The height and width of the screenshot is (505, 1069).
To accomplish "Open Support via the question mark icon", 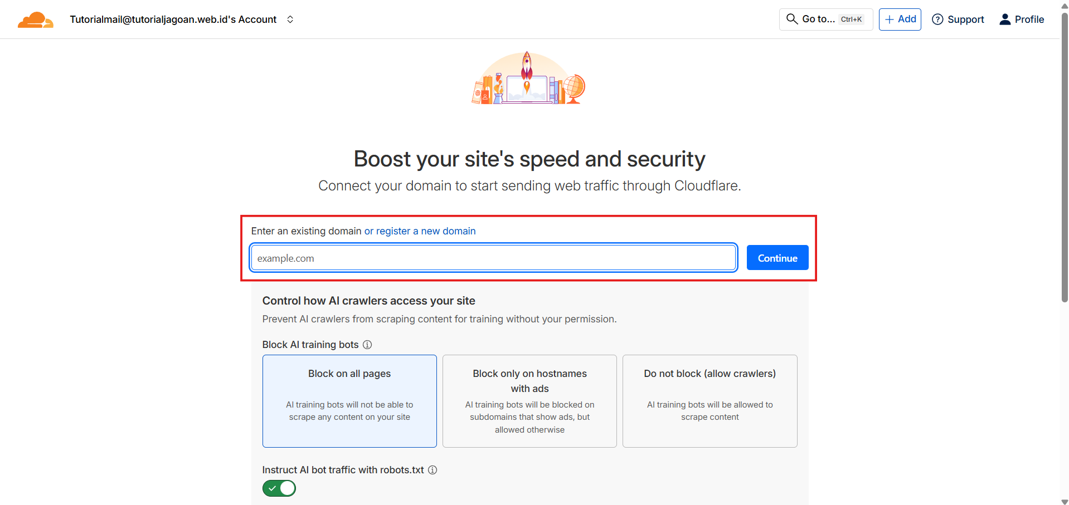I will click(939, 19).
